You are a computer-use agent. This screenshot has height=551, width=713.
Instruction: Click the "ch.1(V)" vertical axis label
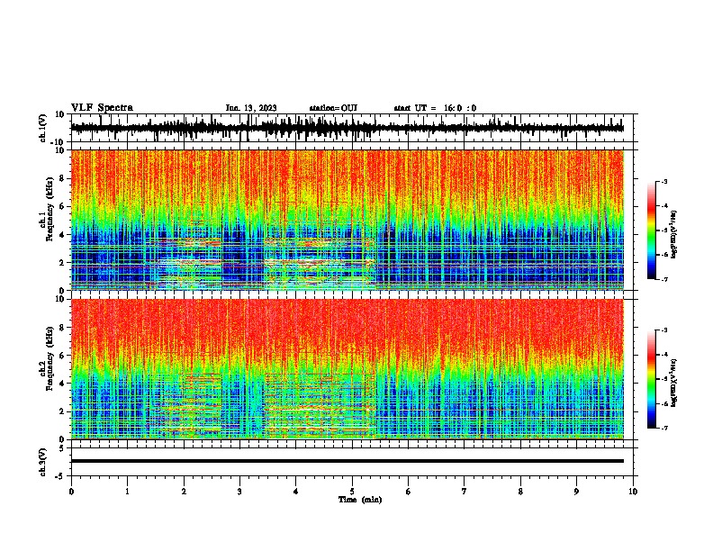click(x=43, y=129)
